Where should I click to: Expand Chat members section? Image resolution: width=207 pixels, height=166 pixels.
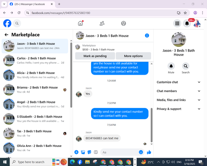click(178, 91)
